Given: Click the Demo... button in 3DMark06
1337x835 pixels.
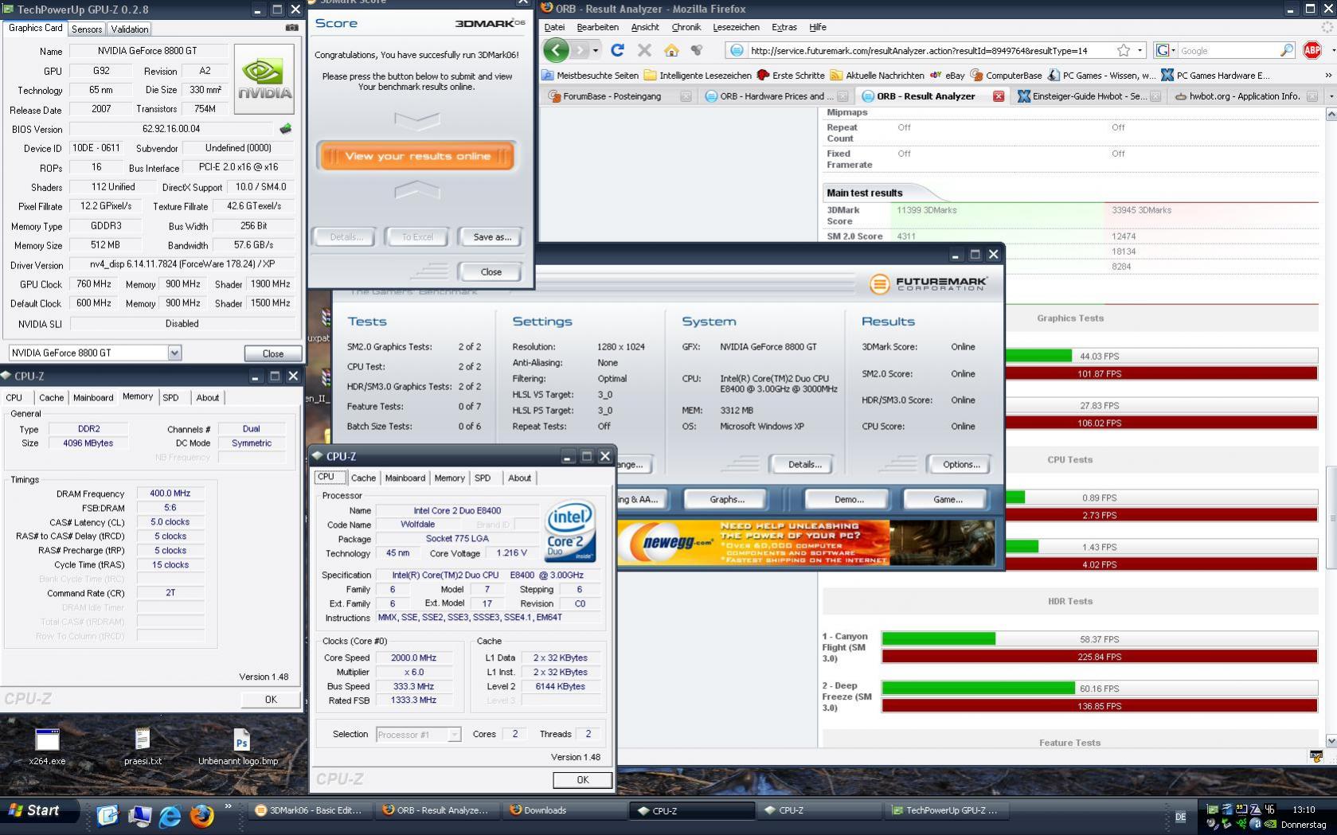Looking at the screenshot, I should point(849,499).
